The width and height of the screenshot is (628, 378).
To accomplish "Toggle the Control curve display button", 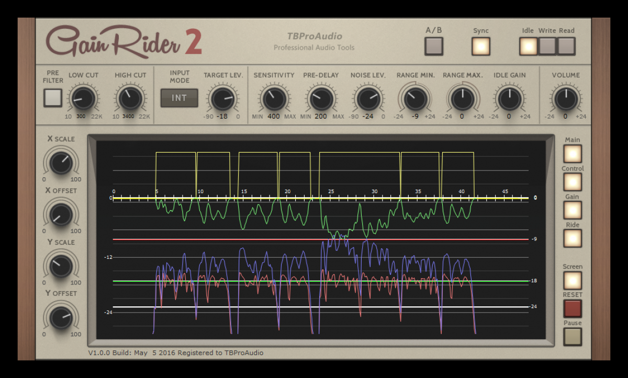I will tap(572, 182).
